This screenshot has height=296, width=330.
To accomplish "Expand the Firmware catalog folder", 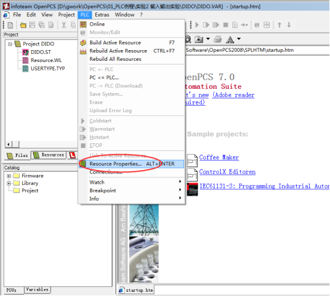I will (x=9, y=176).
